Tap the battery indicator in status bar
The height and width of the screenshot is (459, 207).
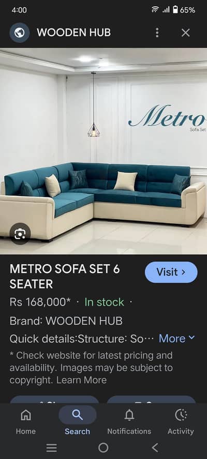(175, 10)
